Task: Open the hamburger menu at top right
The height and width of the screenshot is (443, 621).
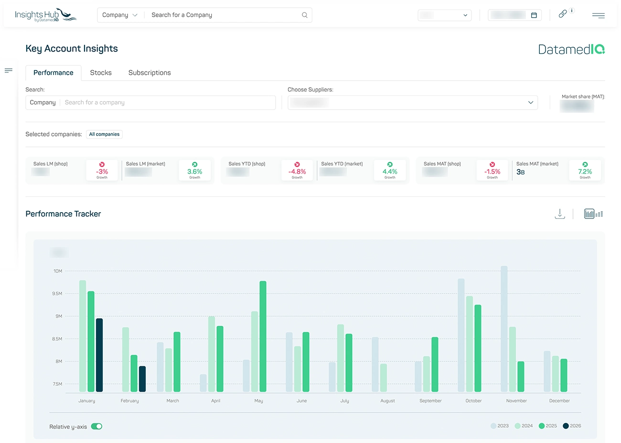Action: click(598, 15)
